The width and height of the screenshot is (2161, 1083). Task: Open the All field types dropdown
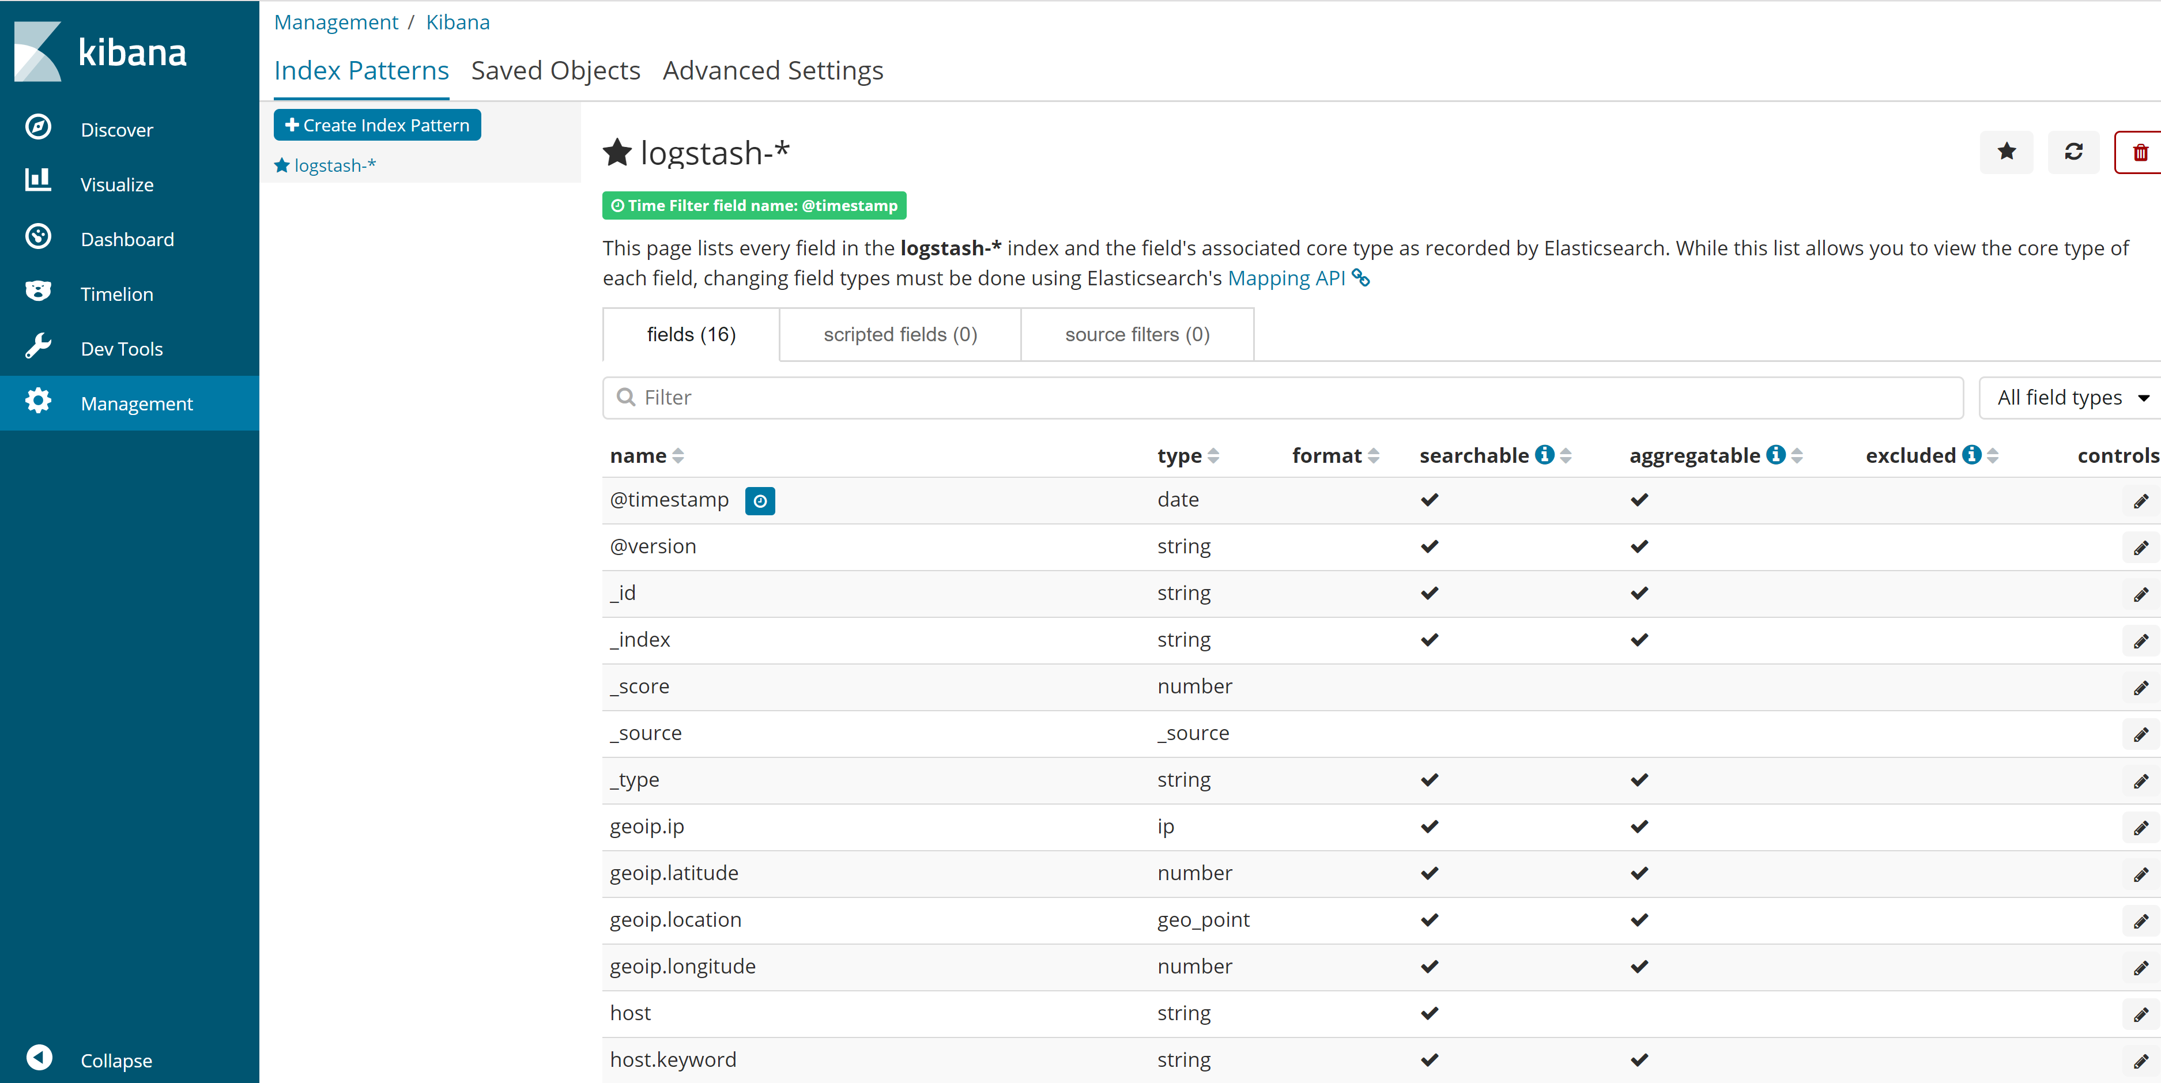click(x=2069, y=398)
